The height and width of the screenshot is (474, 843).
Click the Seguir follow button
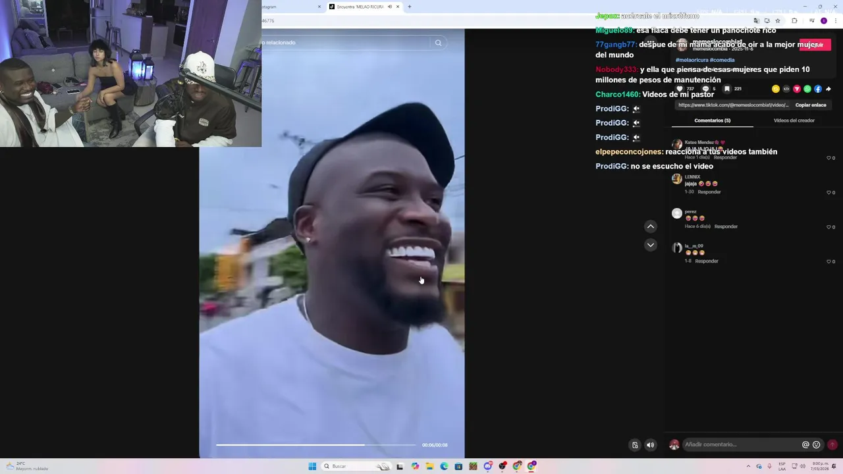(x=815, y=45)
